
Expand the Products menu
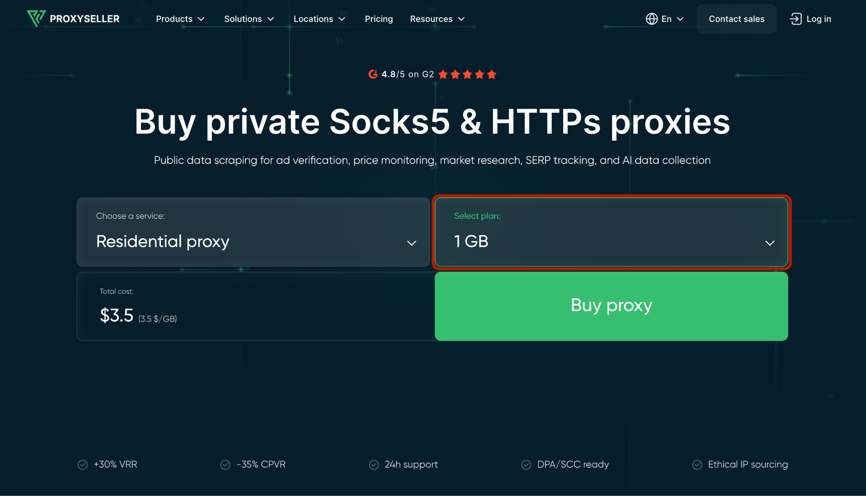(180, 19)
